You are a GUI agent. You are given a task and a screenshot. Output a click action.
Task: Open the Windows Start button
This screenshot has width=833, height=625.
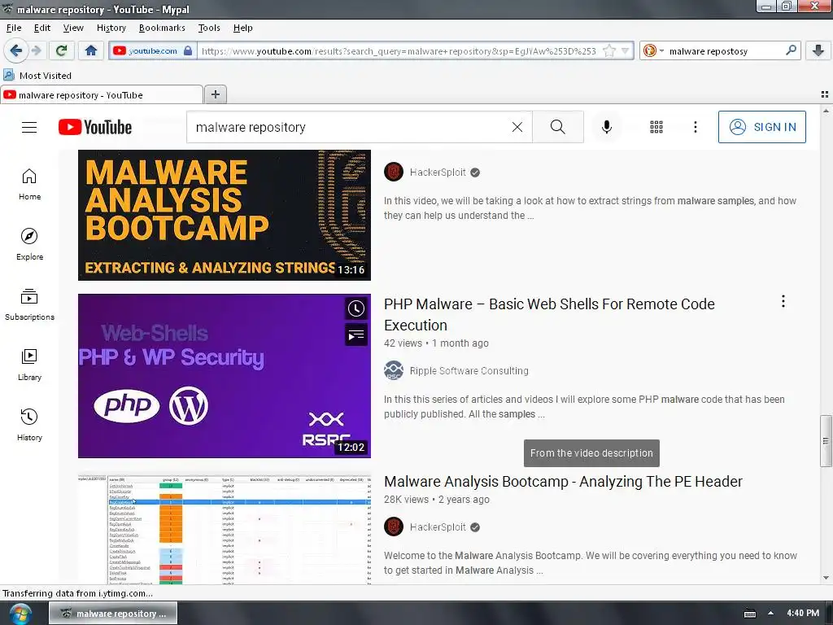point(20,614)
